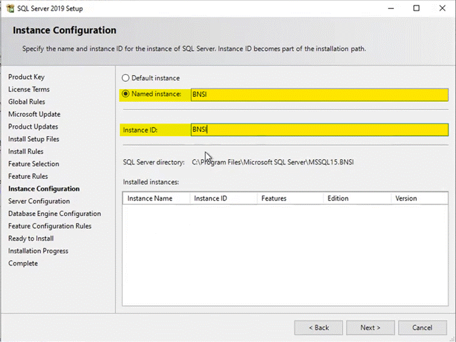Viewport: 456px width, 342px height.
Task: Click the bold Instance Configuration step
Action: pos(44,189)
